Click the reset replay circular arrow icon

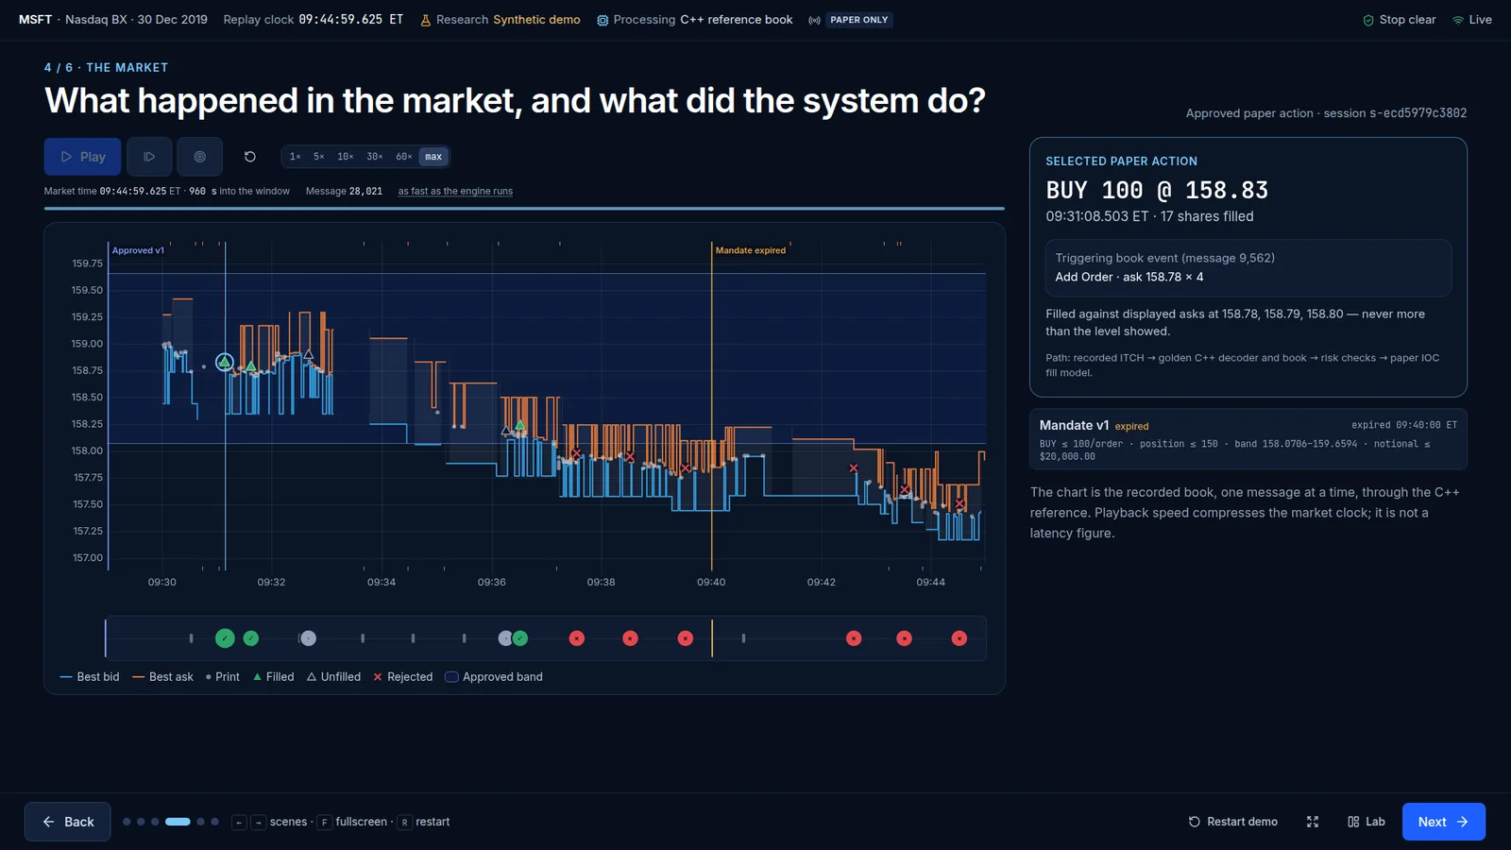[x=250, y=157]
